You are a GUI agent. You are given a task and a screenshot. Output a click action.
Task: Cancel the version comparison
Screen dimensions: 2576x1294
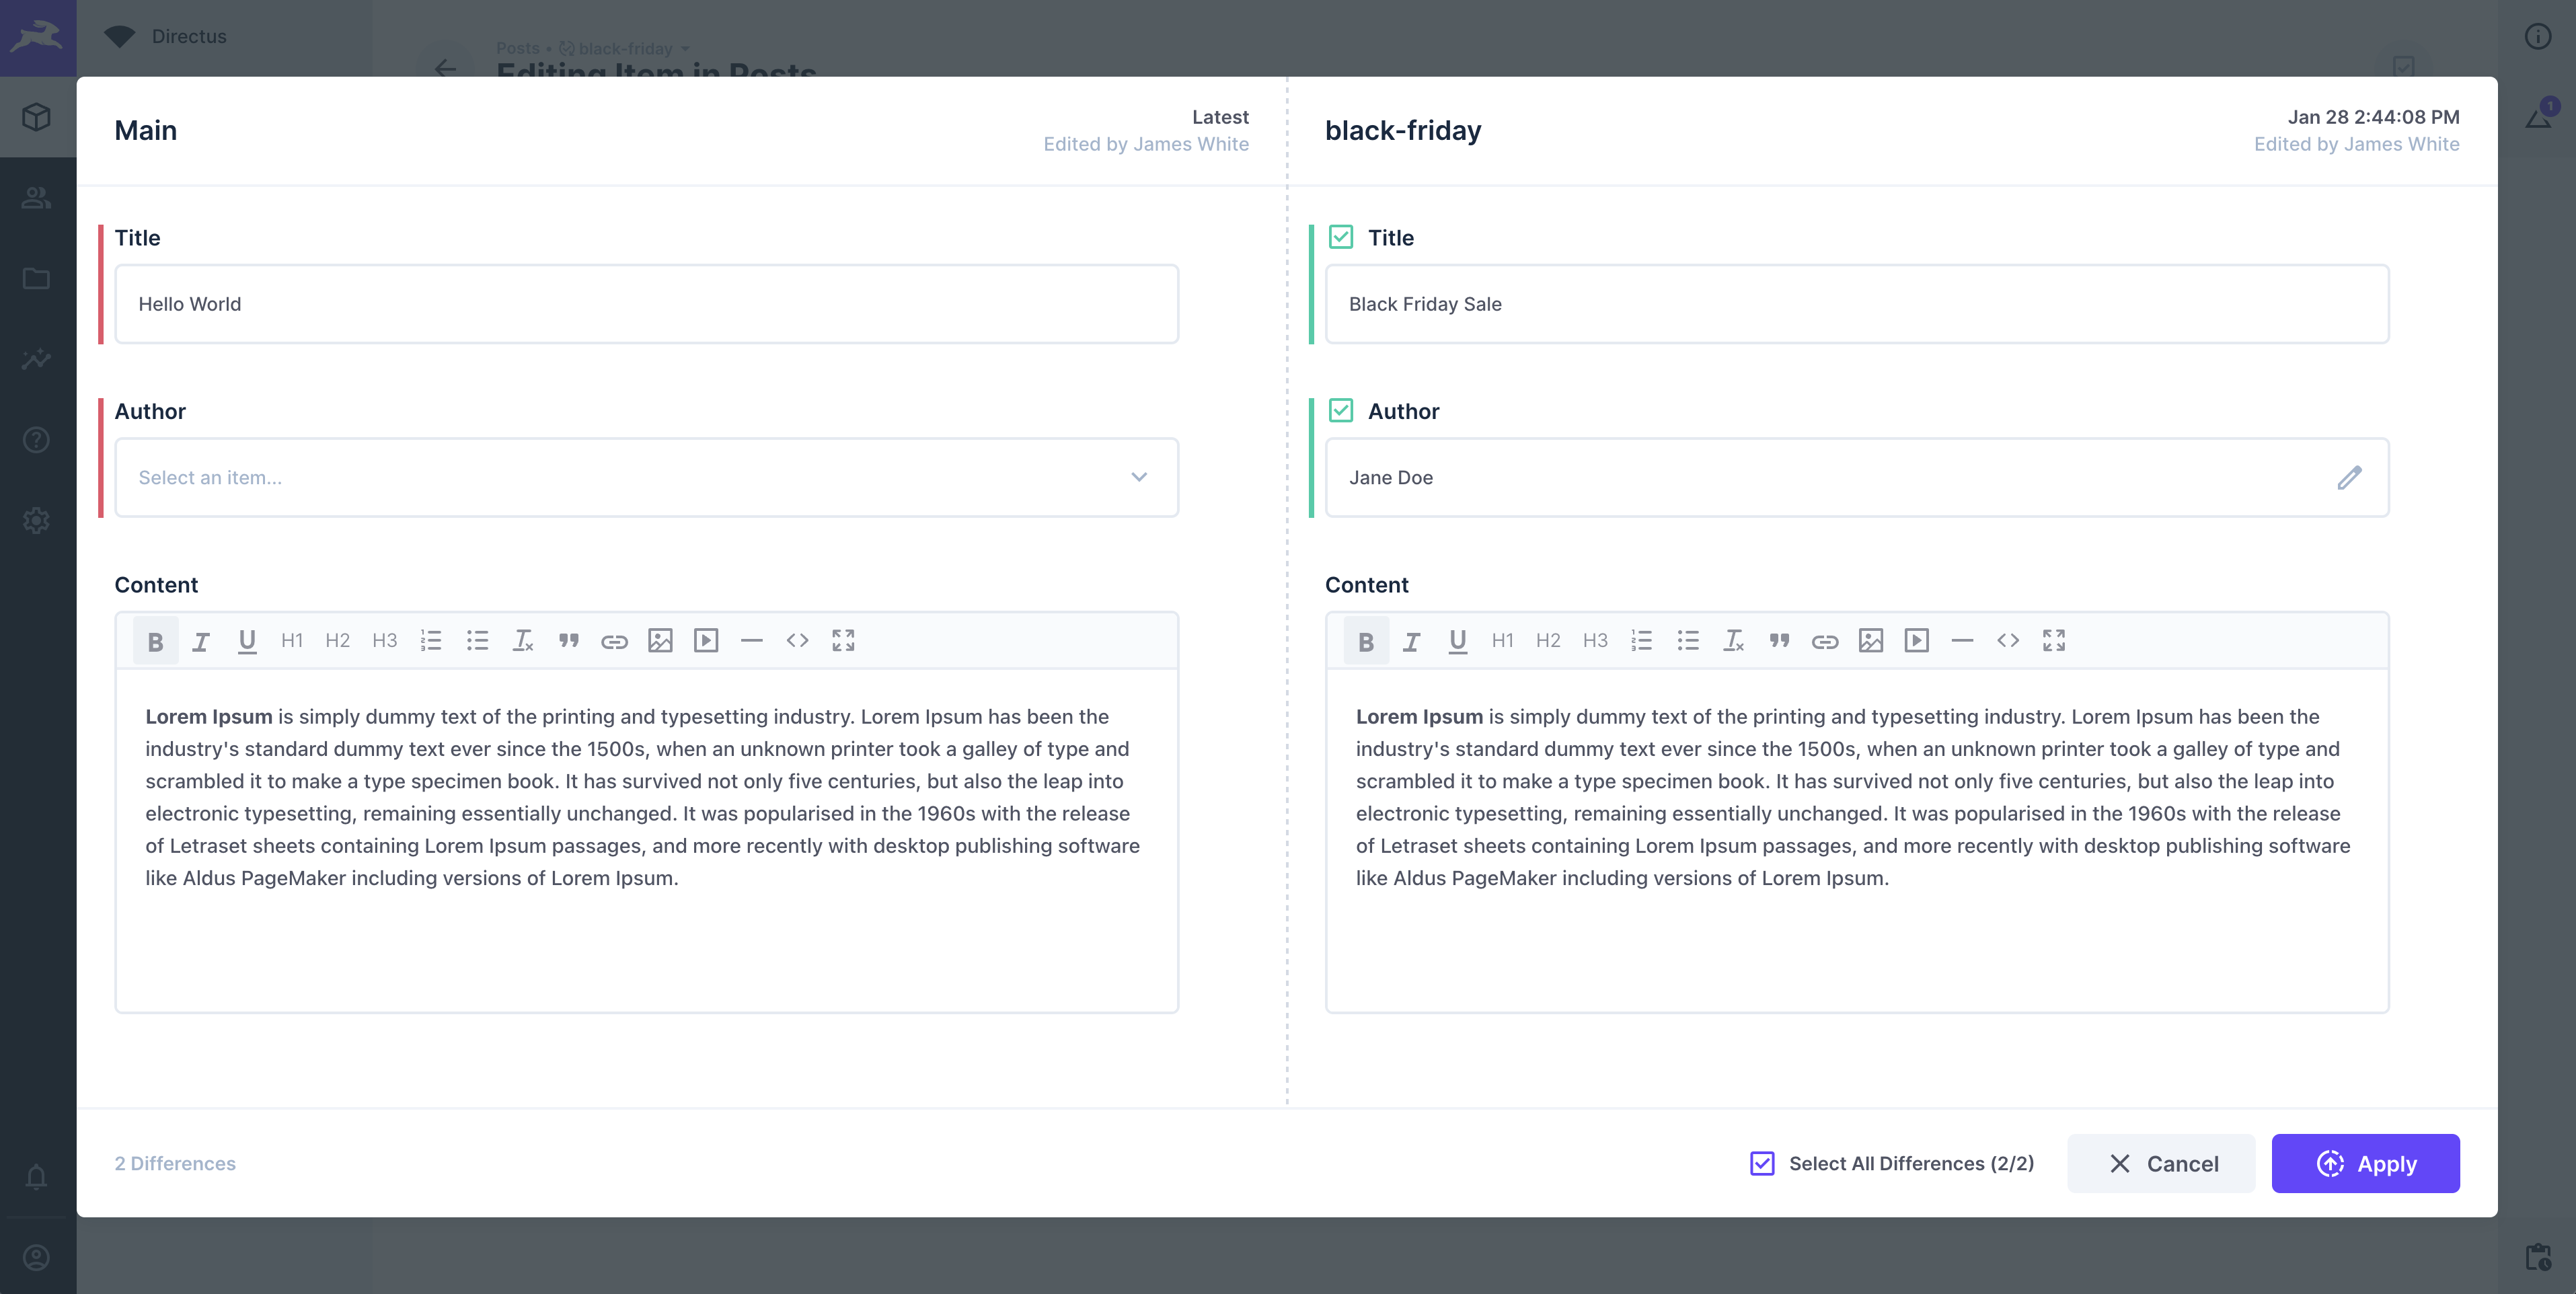point(2161,1163)
